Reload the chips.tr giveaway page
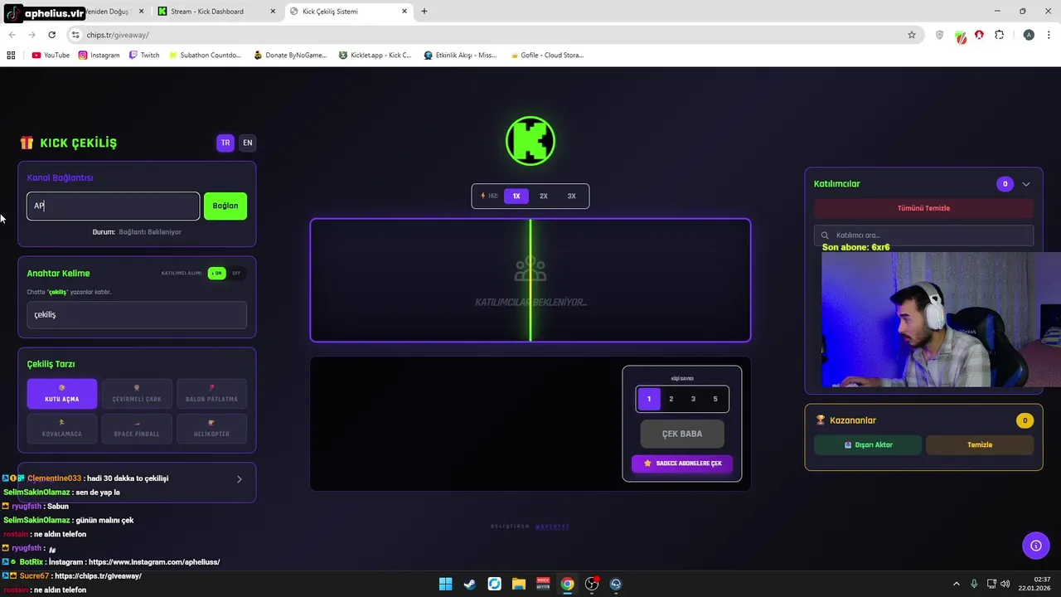This screenshot has width=1061, height=597. [x=51, y=35]
